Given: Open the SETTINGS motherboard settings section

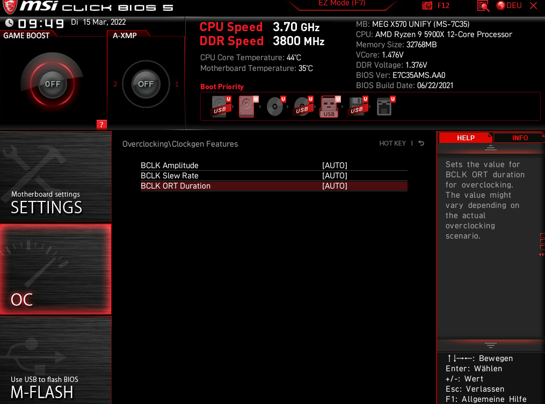Looking at the screenshot, I should pyautogui.click(x=56, y=177).
